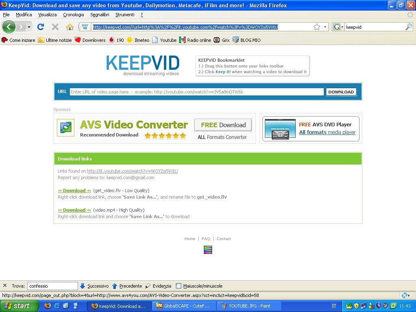Click the yellow security shield tray icon
This screenshot has height=312, width=416.
[x=356, y=306]
